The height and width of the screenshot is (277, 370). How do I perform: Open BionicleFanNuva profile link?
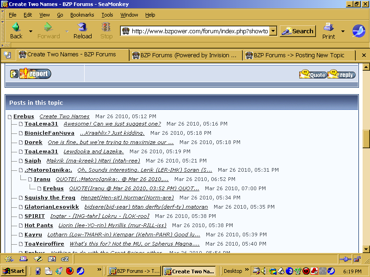(x=49, y=133)
